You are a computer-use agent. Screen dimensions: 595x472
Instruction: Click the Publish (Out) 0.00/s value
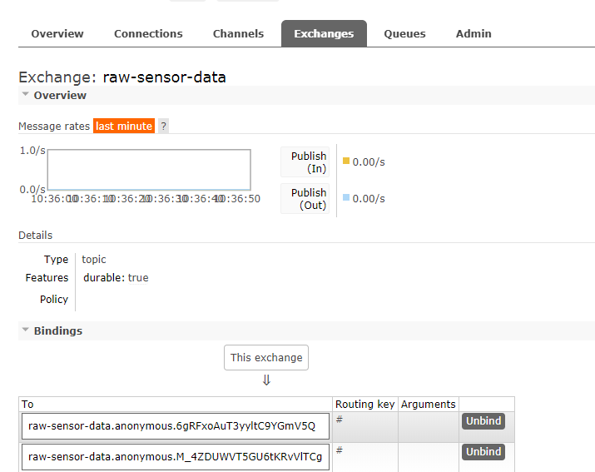[369, 199]
